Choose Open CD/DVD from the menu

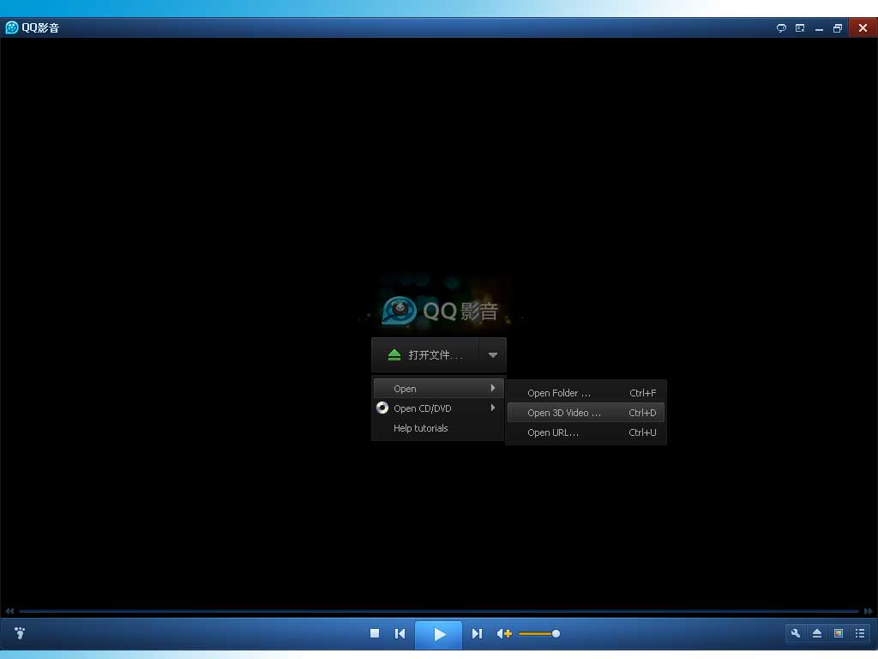coord(438,408)
